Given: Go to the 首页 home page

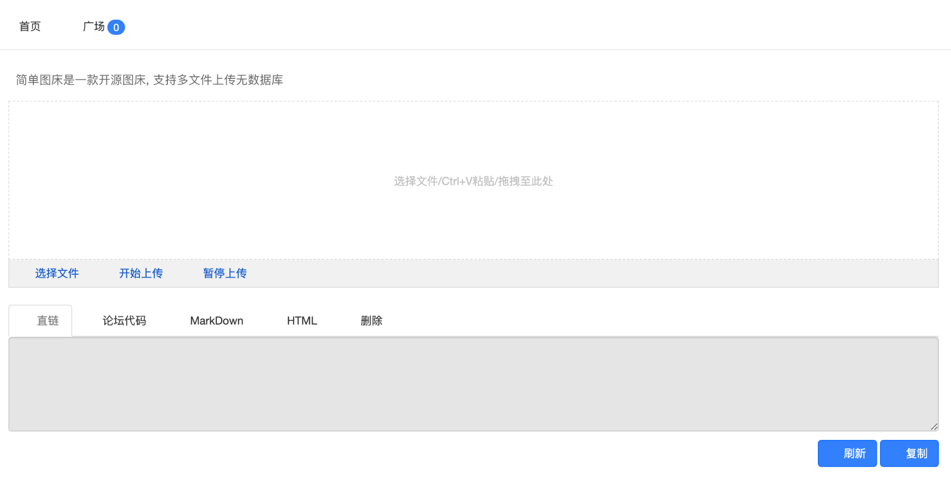Looking at the screenshot, I should [30, 26].
